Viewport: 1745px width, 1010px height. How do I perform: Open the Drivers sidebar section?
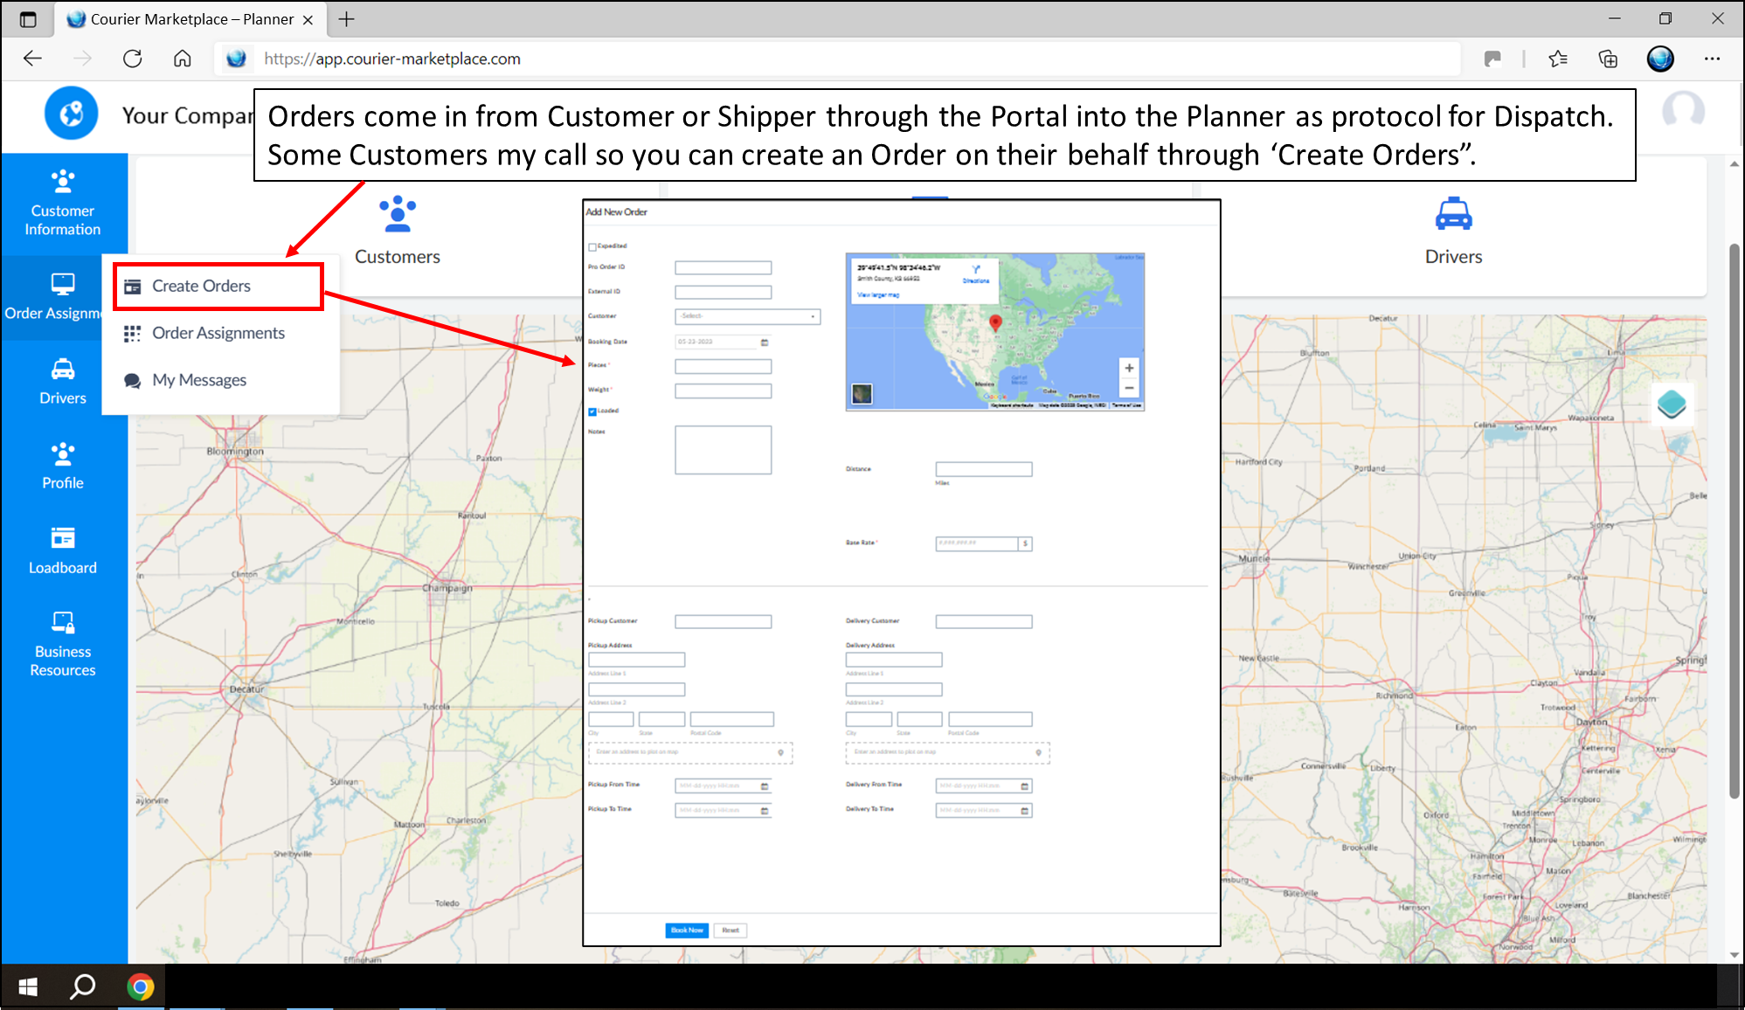(63, 382)
